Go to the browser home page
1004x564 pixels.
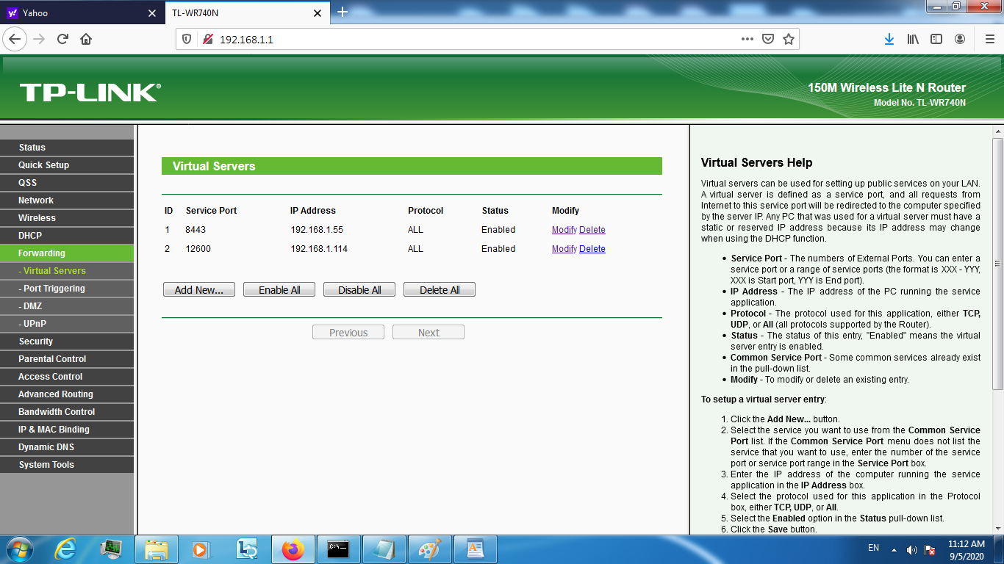[x=86, y=39]
